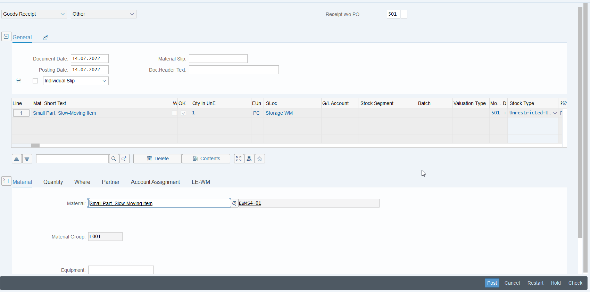590x292 pixels.
Task: Sort item lines ascending
Action: click(17, 159)
